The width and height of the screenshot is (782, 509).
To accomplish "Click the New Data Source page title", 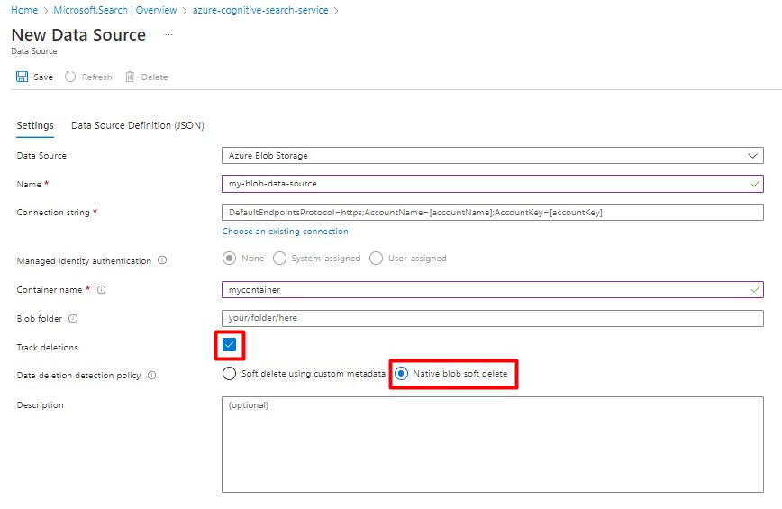I will (x=78, y=35).
